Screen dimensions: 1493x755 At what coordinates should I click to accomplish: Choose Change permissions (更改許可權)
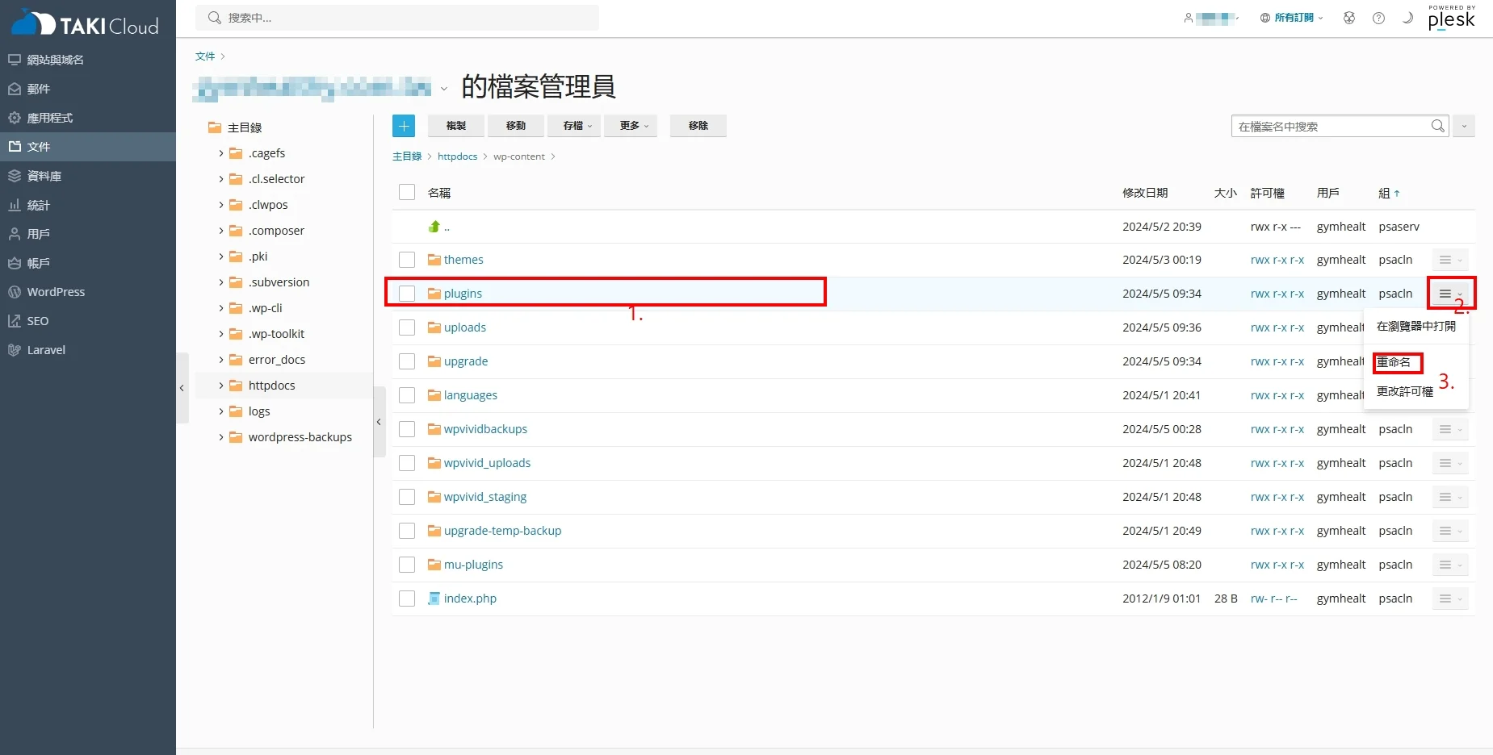tap(1405, 391)
